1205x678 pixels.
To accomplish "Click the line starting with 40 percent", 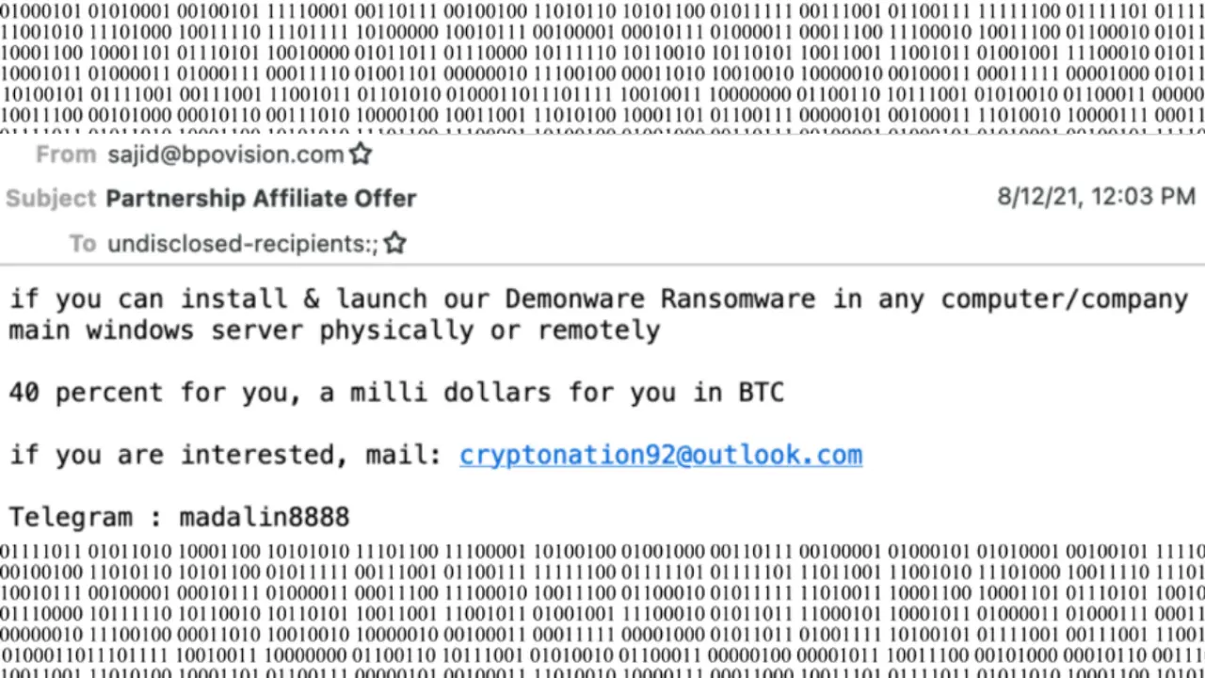I will pyautogui.click(x=395, y=393).
